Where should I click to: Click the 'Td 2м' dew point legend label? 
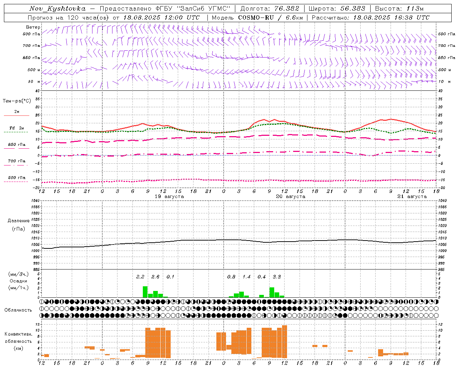pyautogui.click(x=17, y=128)
